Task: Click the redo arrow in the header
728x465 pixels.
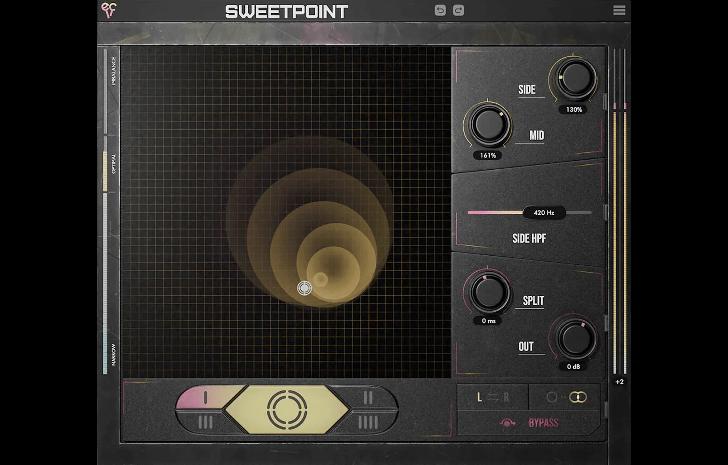Action: [x=459, y=10]
